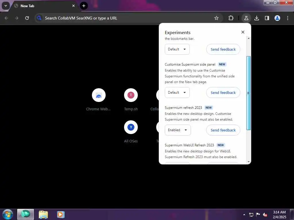Click the Experiments panel heading
The height and width of the screenshot is (220, 294).
coord(177,33)
